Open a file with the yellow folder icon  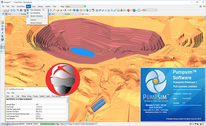5,10
